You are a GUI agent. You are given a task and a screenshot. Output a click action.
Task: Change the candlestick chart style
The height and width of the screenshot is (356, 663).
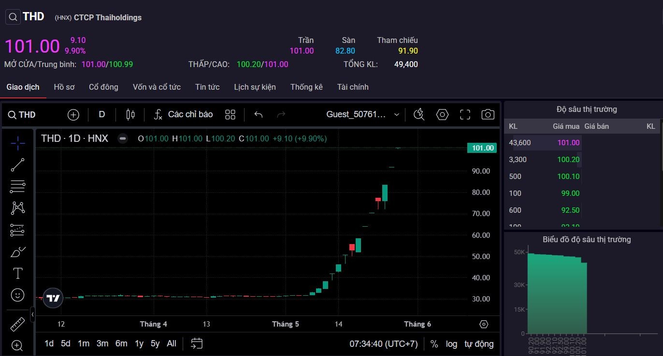tap(130, 115)
